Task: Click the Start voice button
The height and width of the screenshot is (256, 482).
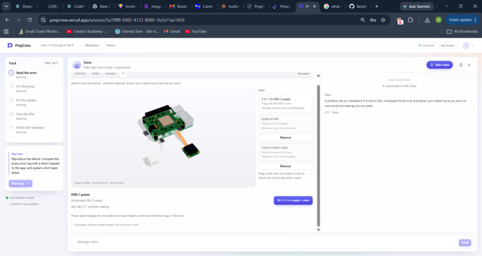Action: pos(440,65)
